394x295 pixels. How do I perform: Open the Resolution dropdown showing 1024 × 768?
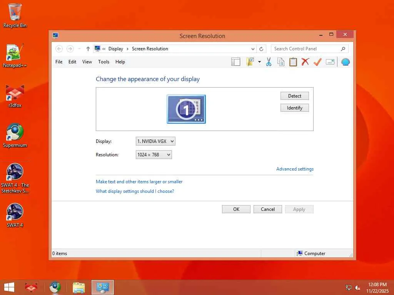coord(154,155)
